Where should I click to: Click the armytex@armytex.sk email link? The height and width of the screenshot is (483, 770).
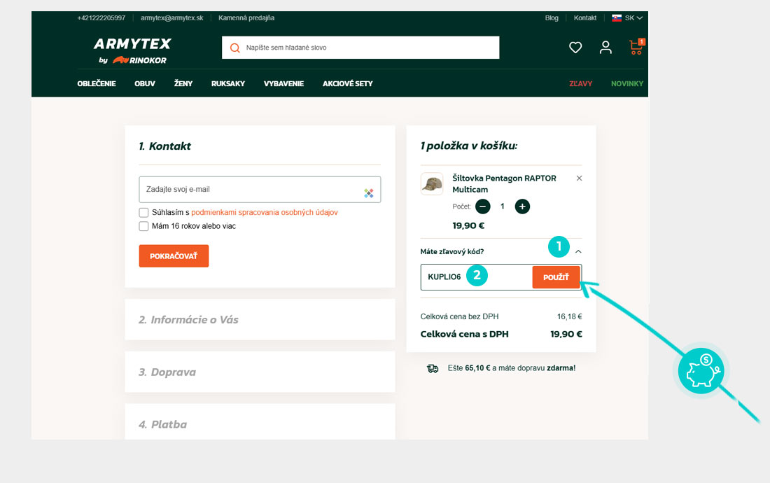pyautogui.click(x=172, y=17)
